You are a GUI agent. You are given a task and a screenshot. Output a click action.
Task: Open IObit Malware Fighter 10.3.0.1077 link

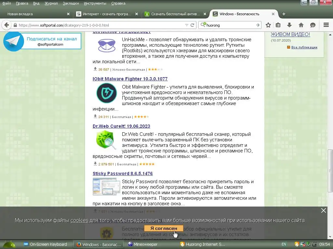point(130,79)
